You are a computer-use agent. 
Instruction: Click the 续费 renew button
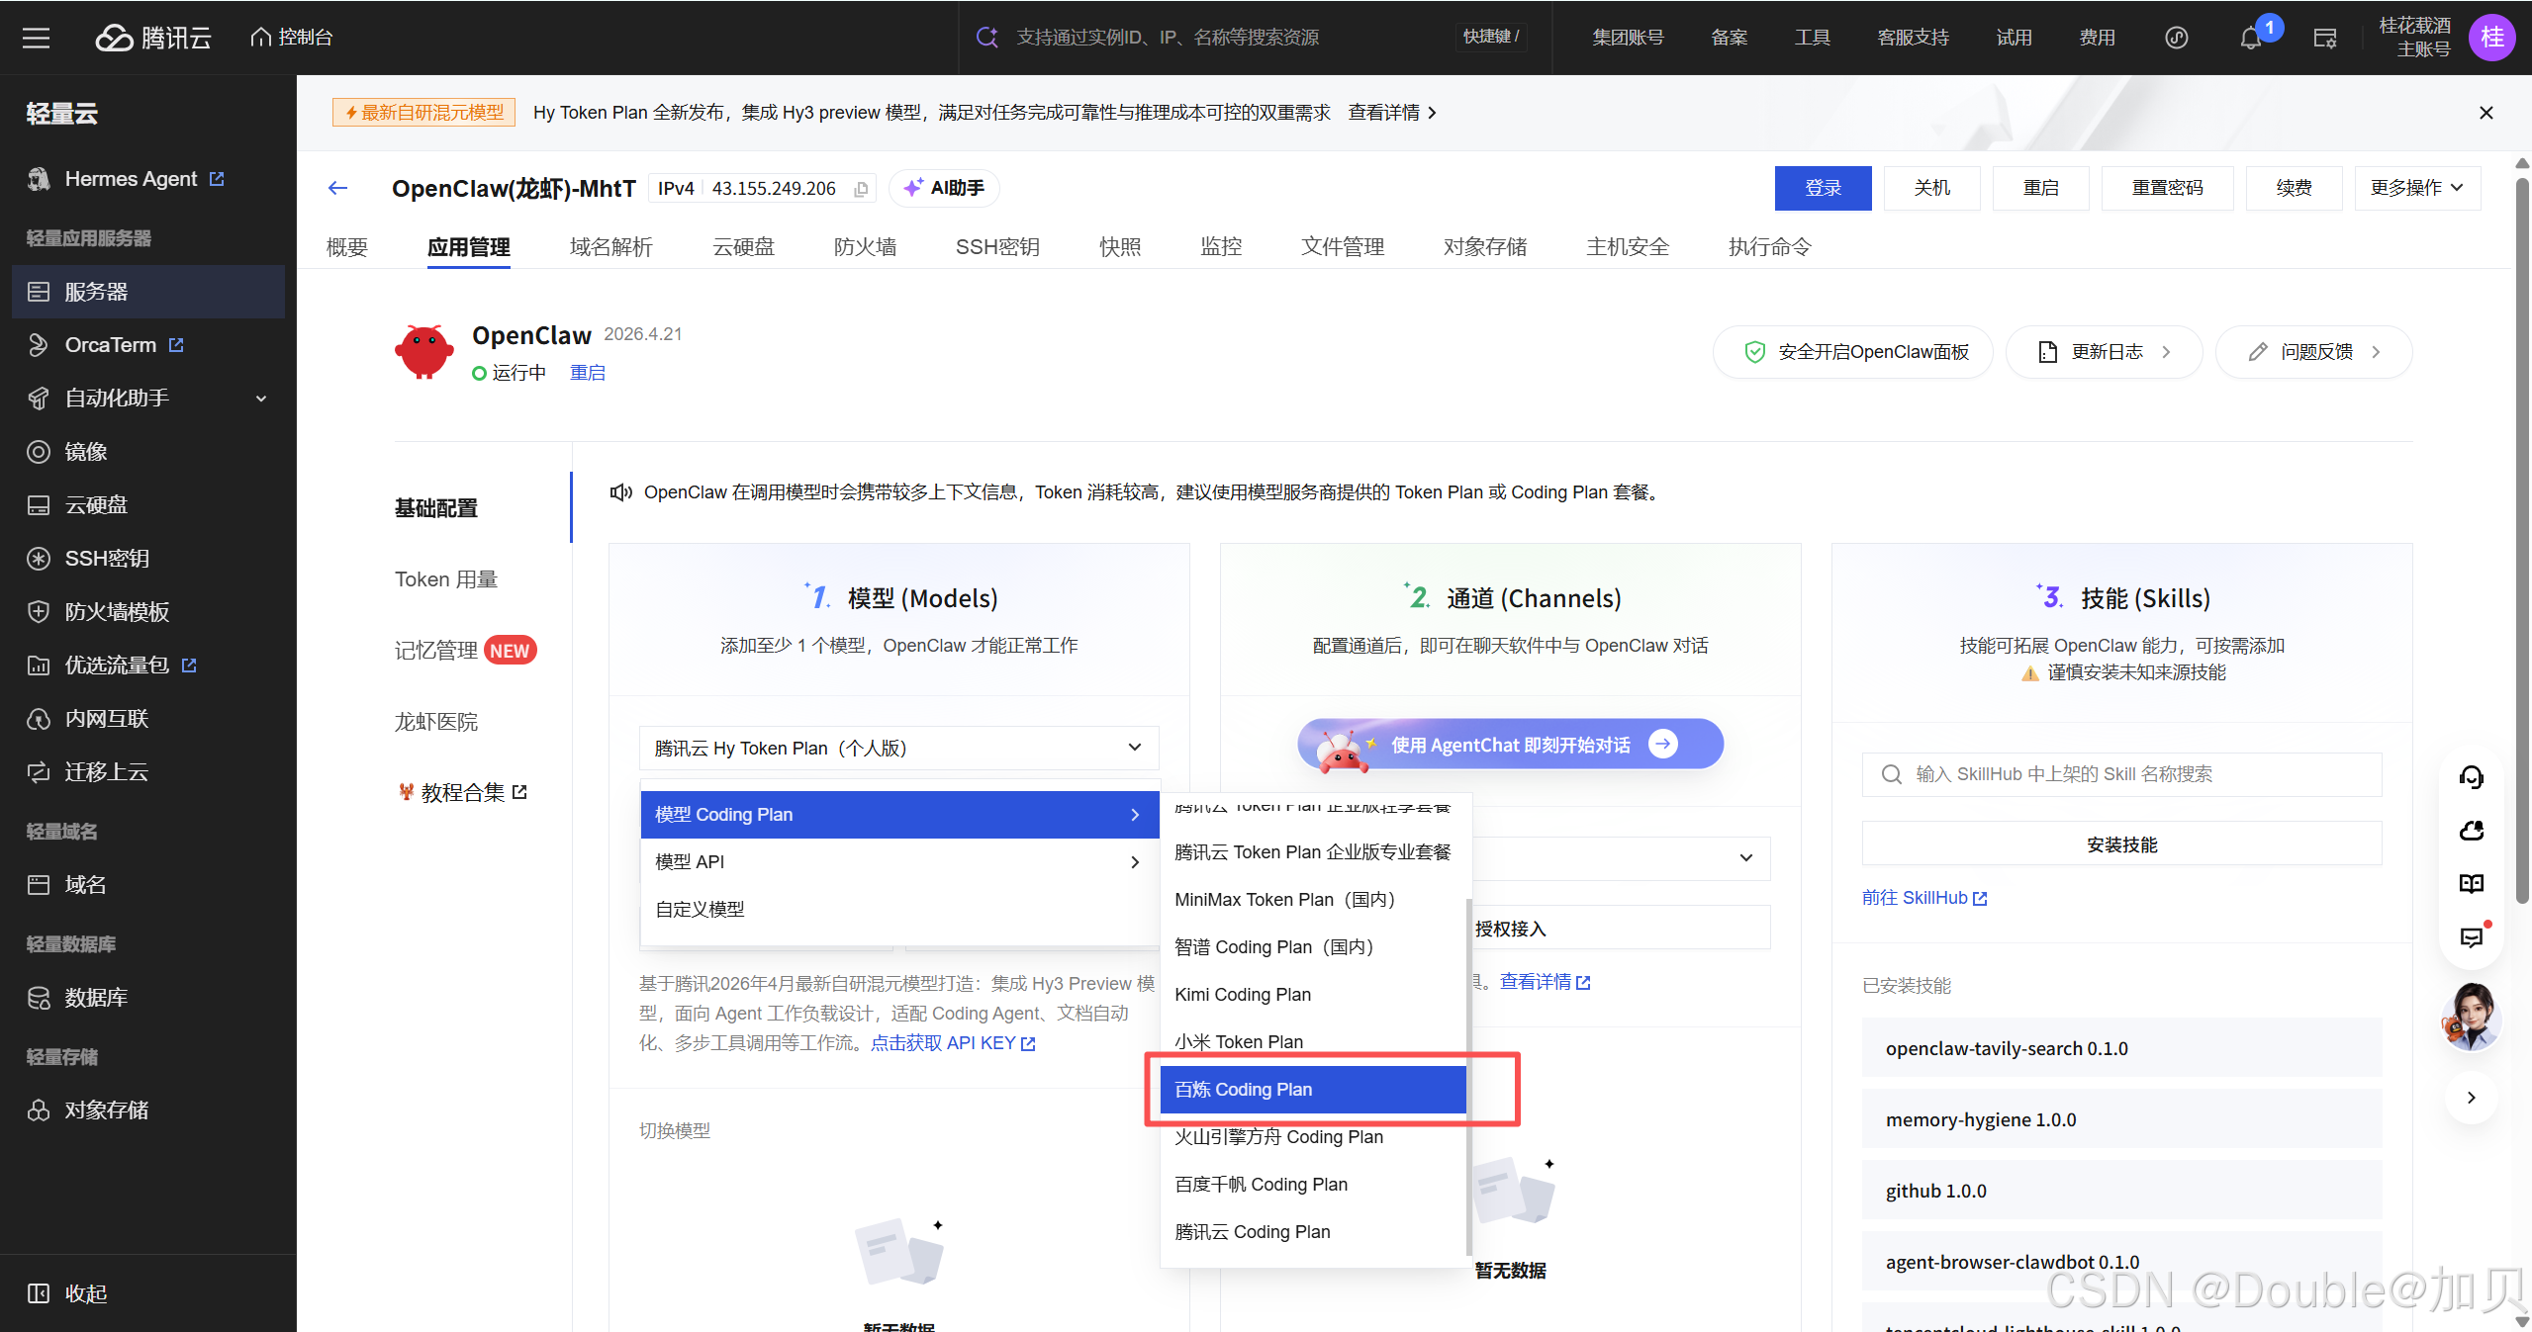tap(2294, 188)
